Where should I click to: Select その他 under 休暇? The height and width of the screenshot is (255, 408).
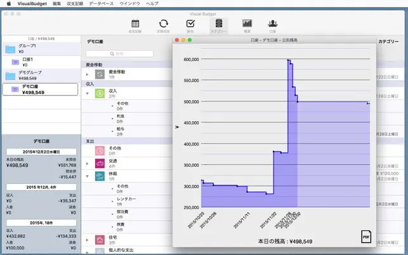[127, 188]
